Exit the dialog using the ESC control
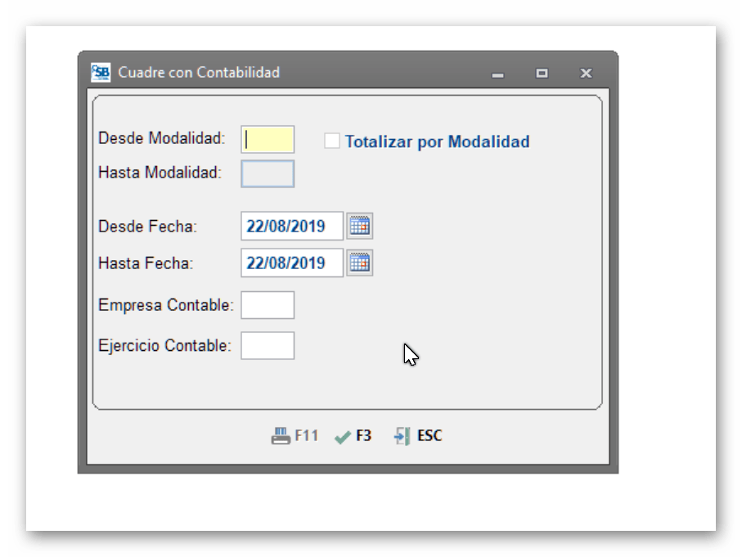Viewport: 742px width, 557px height. coord(419,435)
